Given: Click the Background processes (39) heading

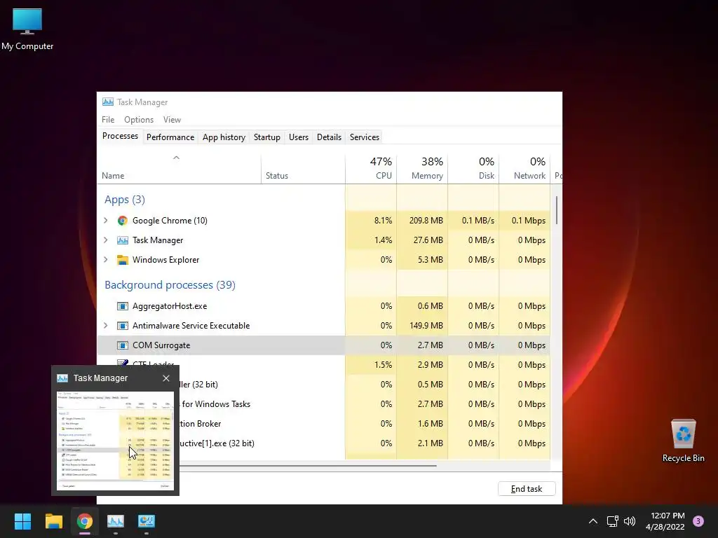Looking at the screenshot, I should [170, 285].
